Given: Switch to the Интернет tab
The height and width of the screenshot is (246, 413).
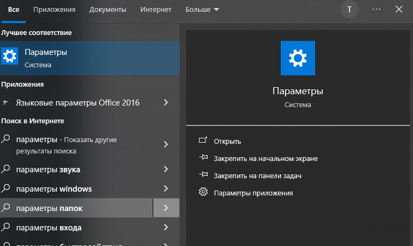Looking at the screenshot, I should tap(156, 10).
